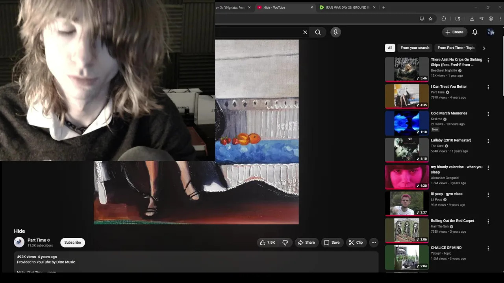Screen dimensions: 504x283
Task: Select the 'Hide - YouTube' tab
Action: point(285,7)
